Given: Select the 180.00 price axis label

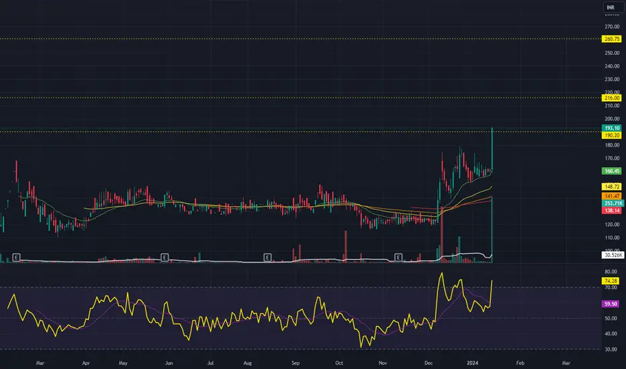Looking at the screenshot, I should (612, 145).
